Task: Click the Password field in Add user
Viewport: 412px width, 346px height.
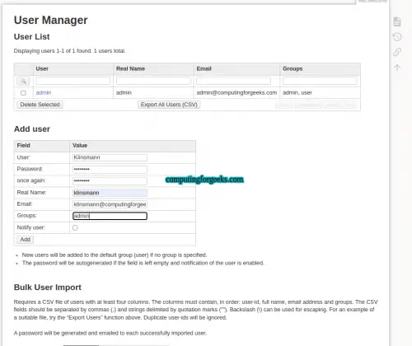Action: [x=110, y=169]
